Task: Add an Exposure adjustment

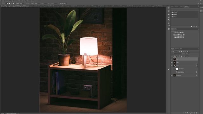Action: pyautogui.click(x=181, y=33)
